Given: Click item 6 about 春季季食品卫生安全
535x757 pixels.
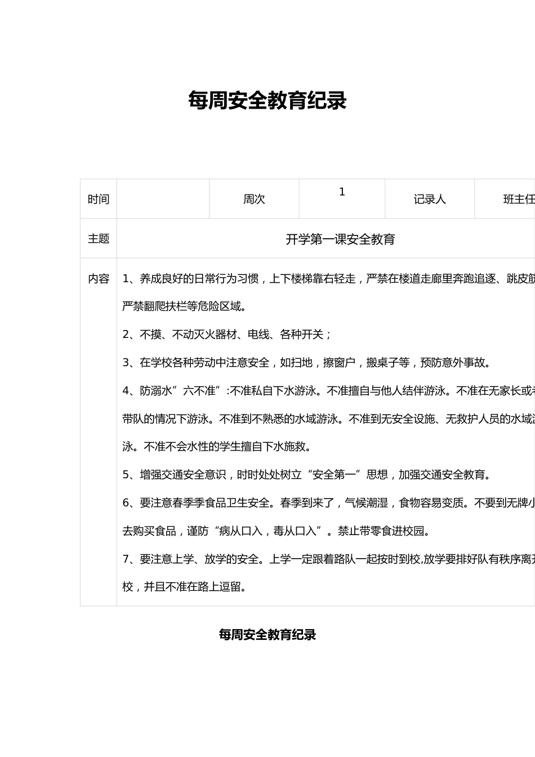Looking at the screenshot, I should click(328, 503).
